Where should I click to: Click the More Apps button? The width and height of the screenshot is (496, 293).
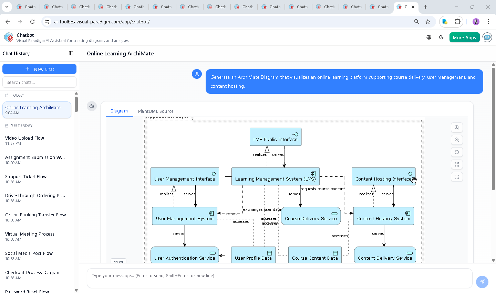click(x=464, y=37)
